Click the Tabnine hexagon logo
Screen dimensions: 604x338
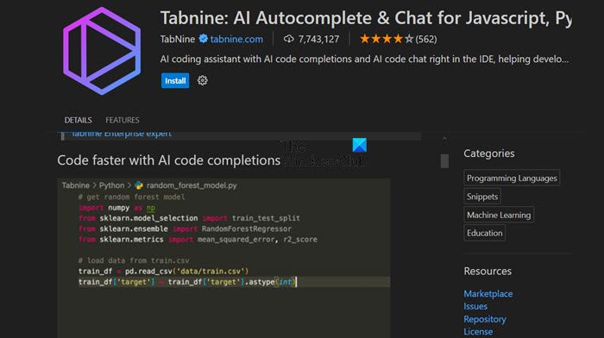[102, 50]
